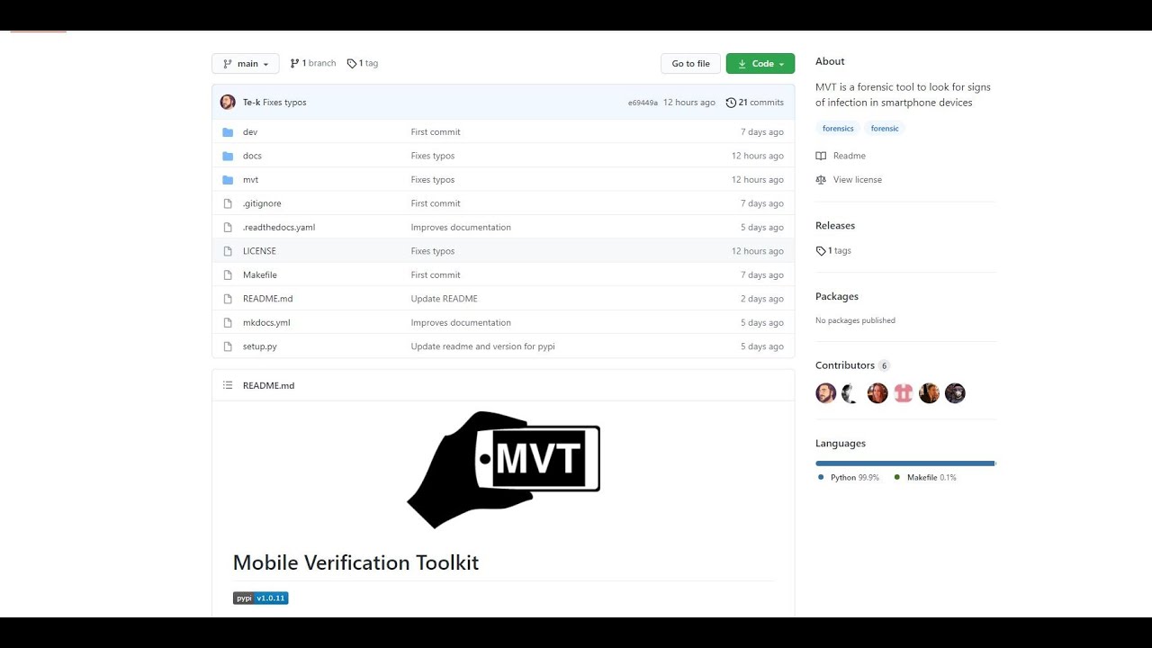This screenshot has height=648, width=1152.
Task: Click the first contributor avatar
Action: [x=825, y=393]
